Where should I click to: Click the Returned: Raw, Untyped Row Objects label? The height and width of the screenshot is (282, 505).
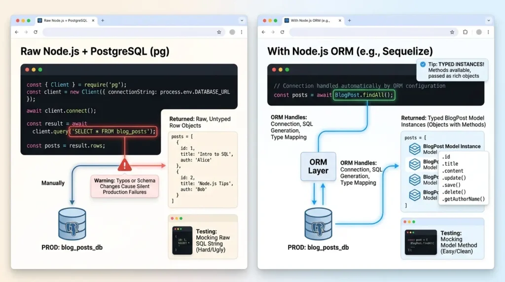tap(200, 122)
